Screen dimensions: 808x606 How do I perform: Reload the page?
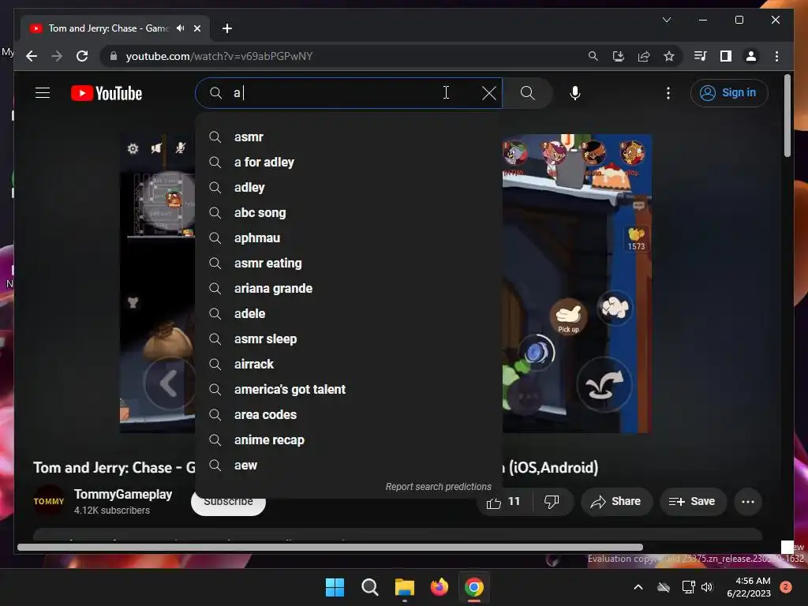(82, 56)
